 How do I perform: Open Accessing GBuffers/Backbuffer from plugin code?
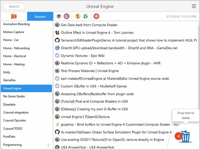(x=97, y=94)
